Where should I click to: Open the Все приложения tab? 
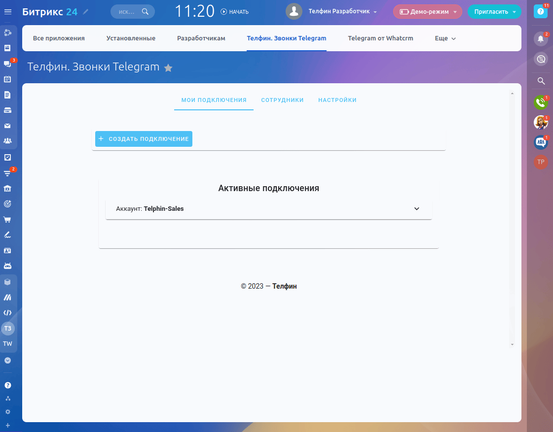pyautogui.click(x=59, y=38)
